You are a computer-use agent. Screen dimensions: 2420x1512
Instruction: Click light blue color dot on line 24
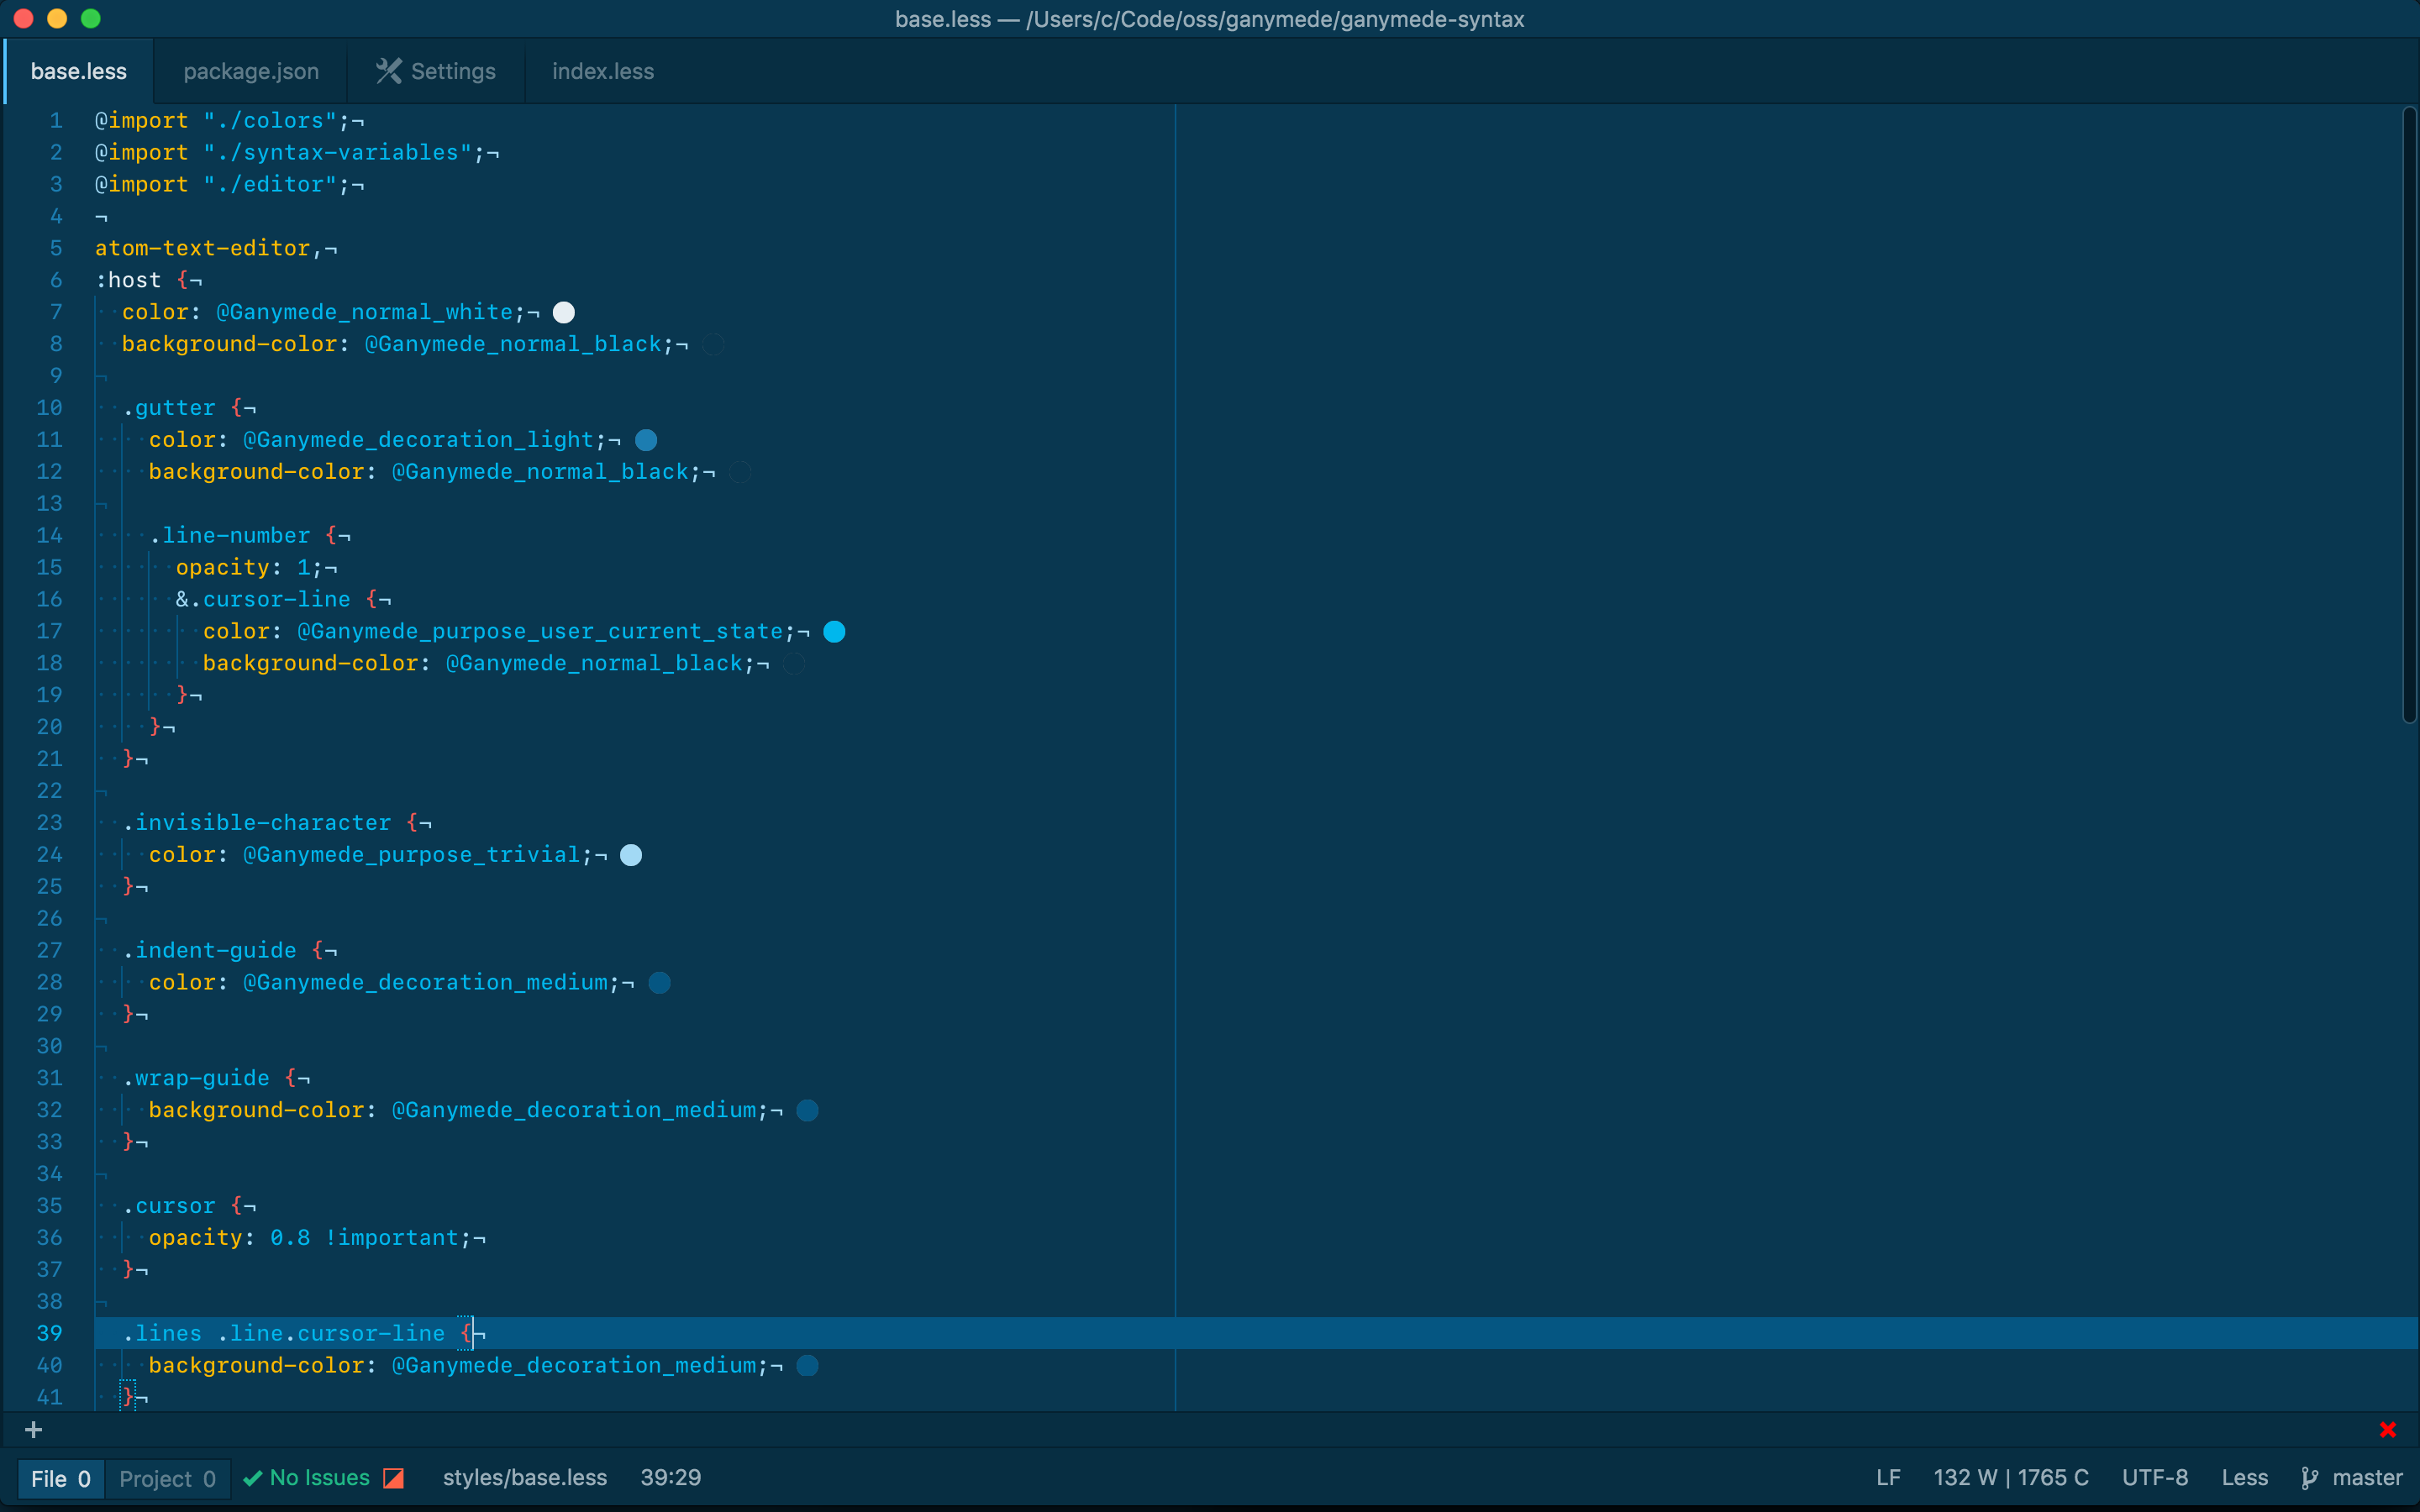(631, 855)
